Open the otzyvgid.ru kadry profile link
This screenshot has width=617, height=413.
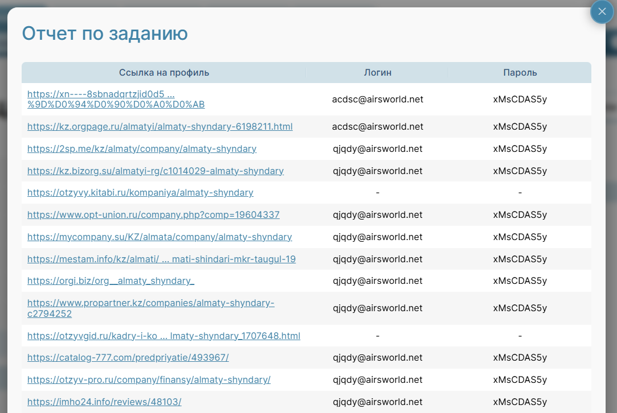coord(164,336)
